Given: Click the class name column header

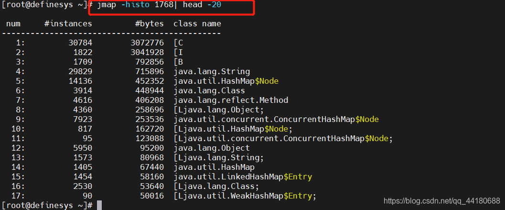Looking at the screenshot, I should point(197,23).
